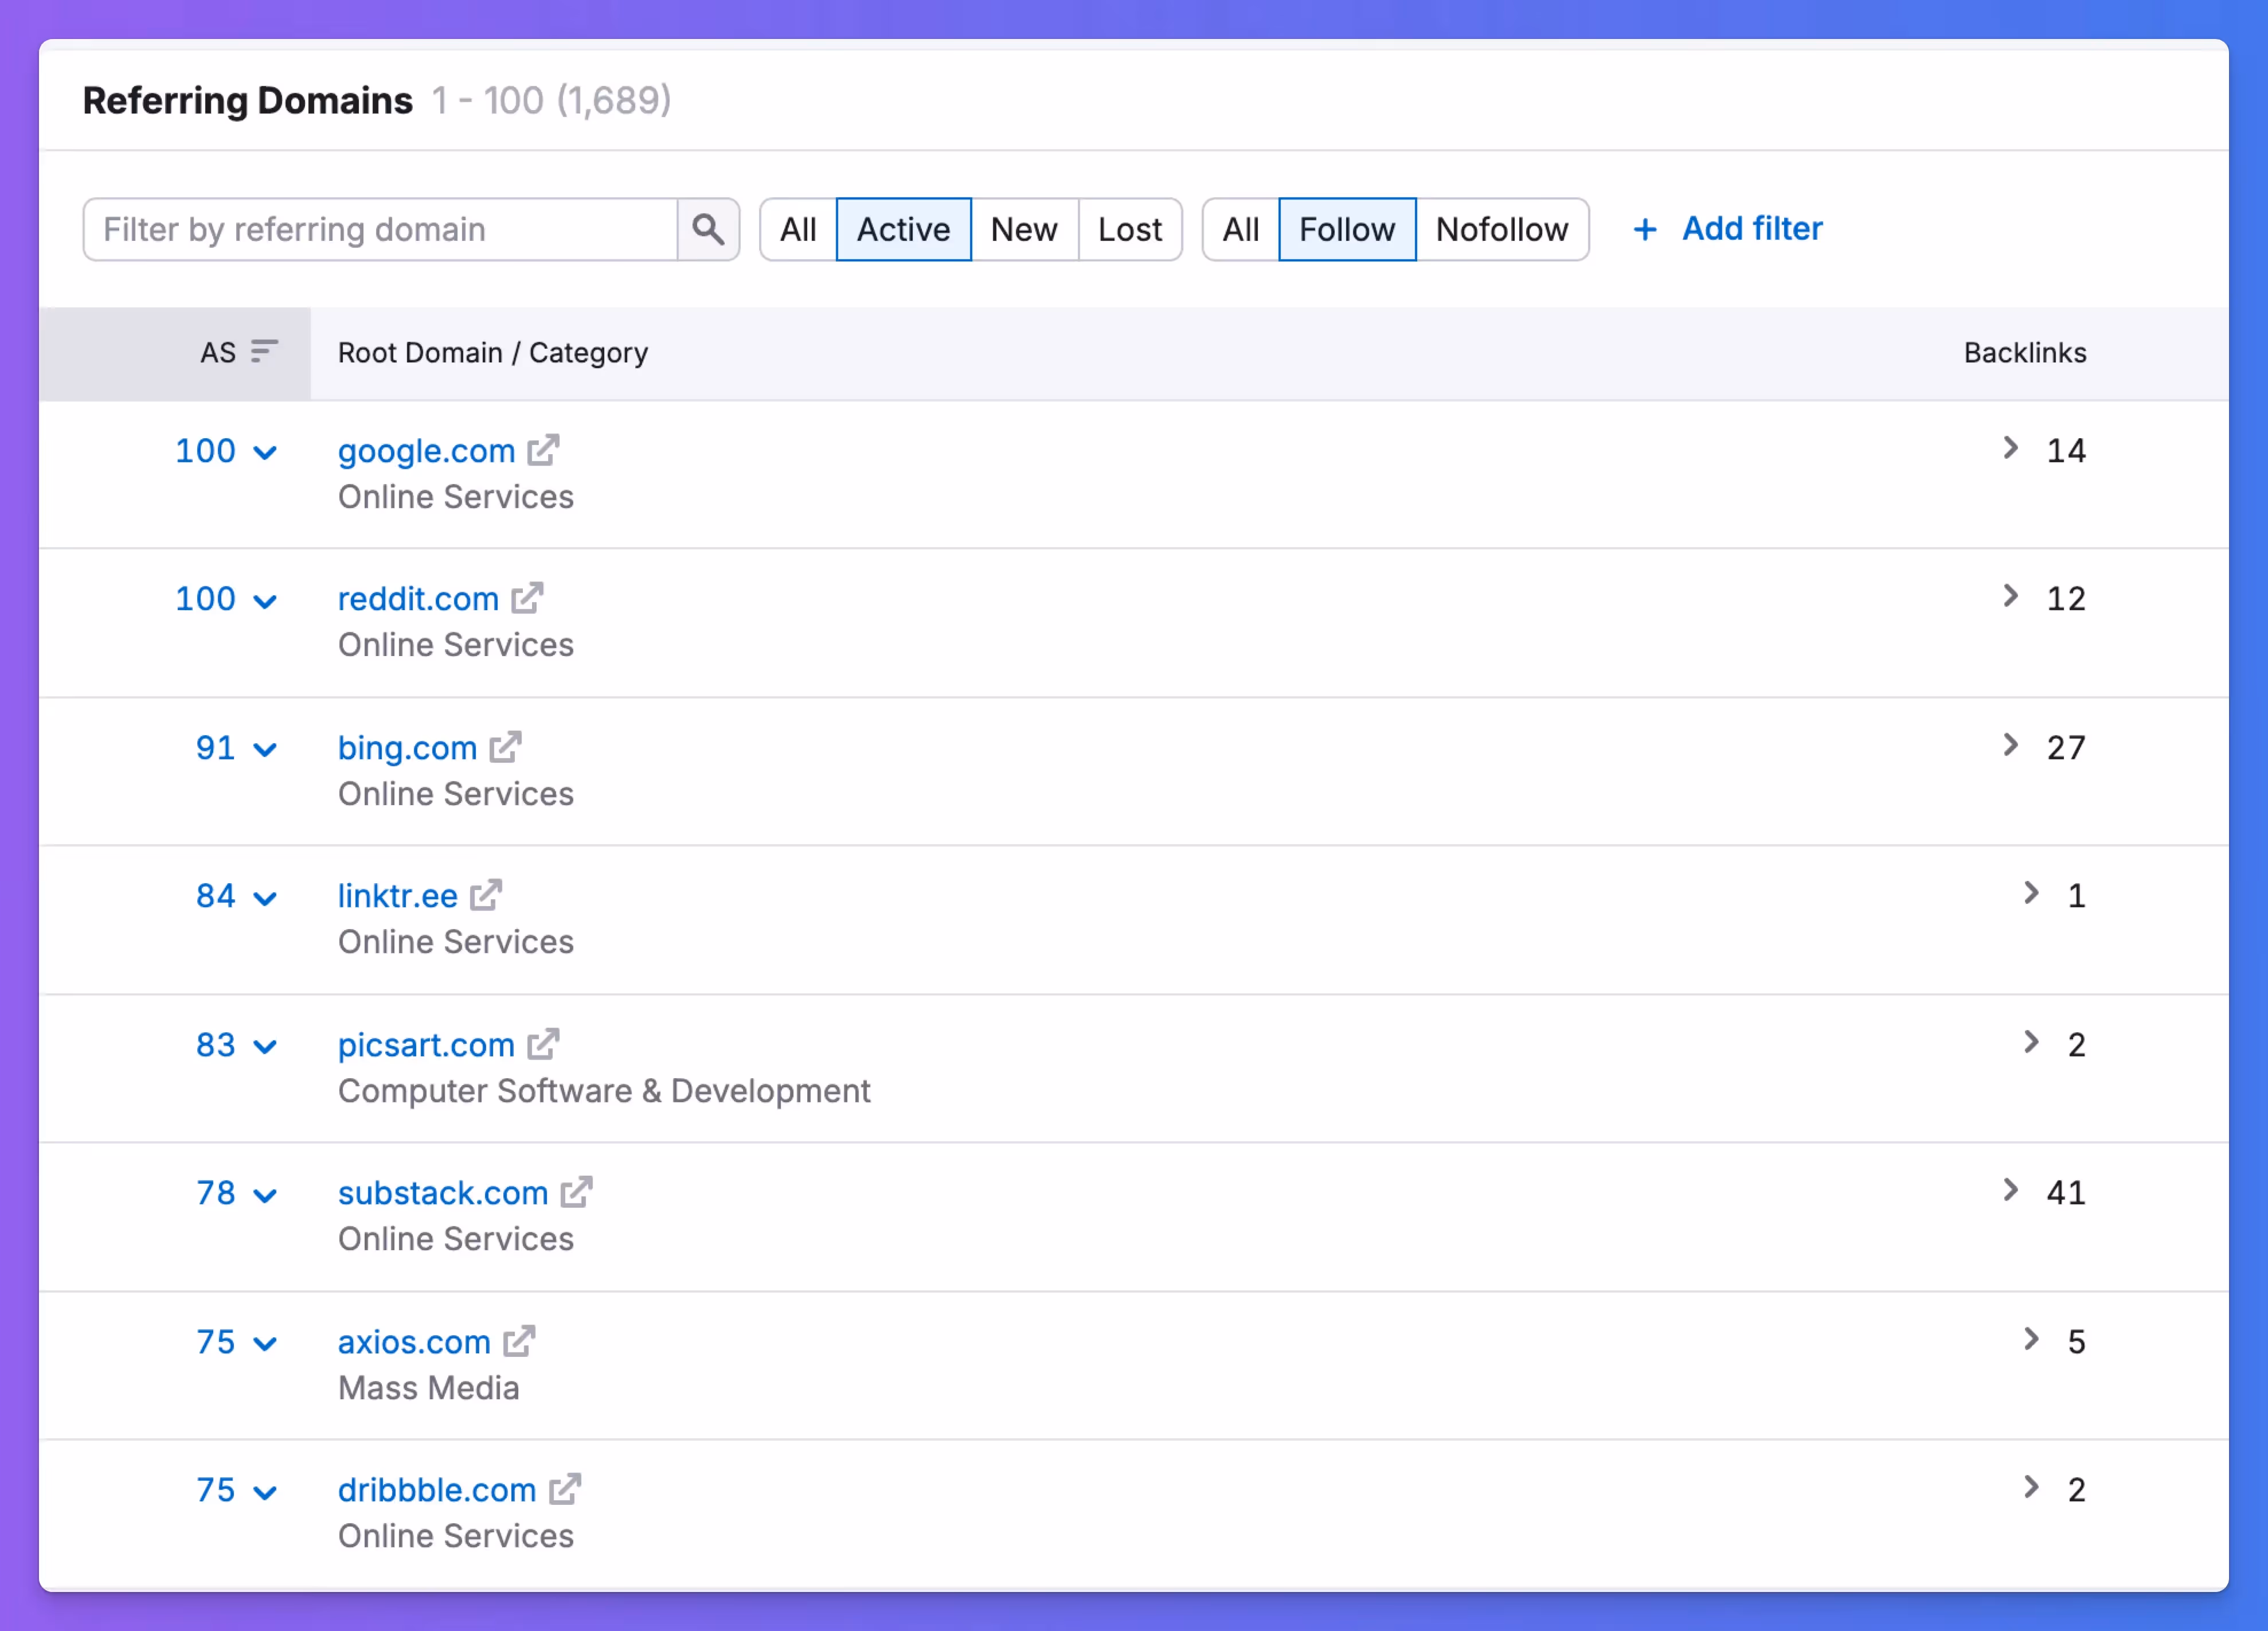Open linktr.ee external link icon
The height and width of the screenshot is (1631, 2268).
(486, 896)
